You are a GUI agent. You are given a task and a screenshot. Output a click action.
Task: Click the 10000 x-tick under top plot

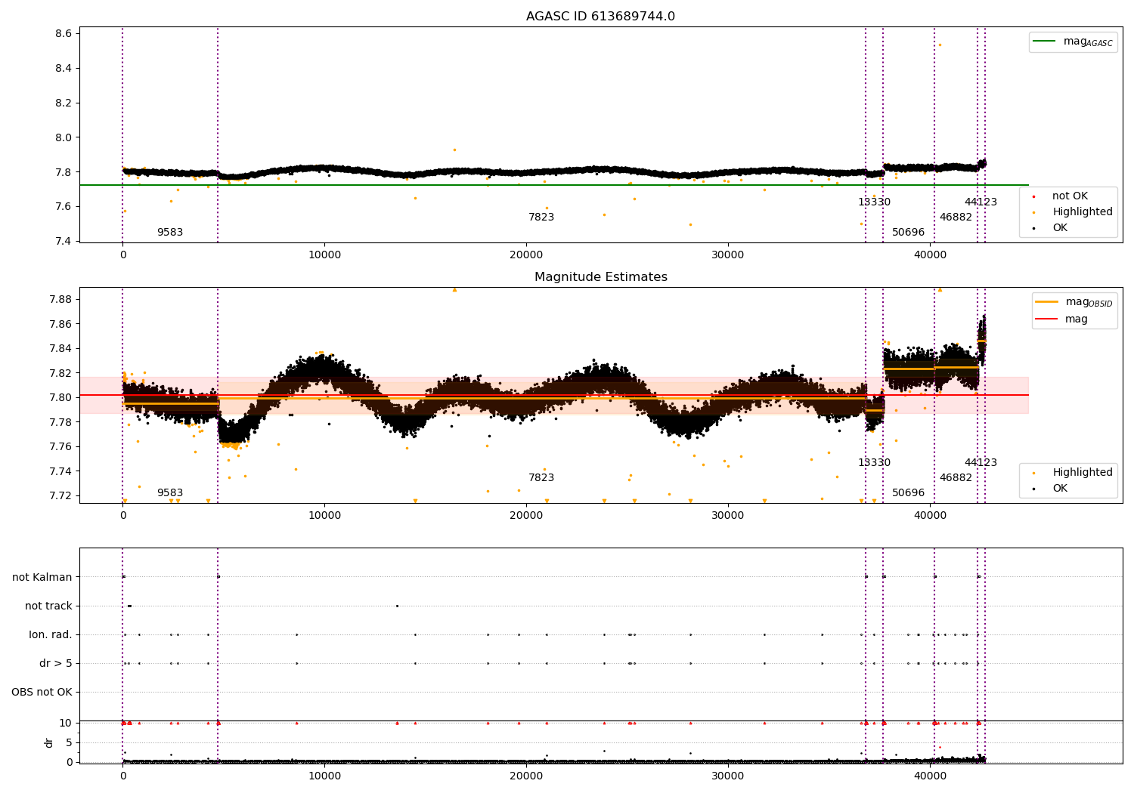324,255
